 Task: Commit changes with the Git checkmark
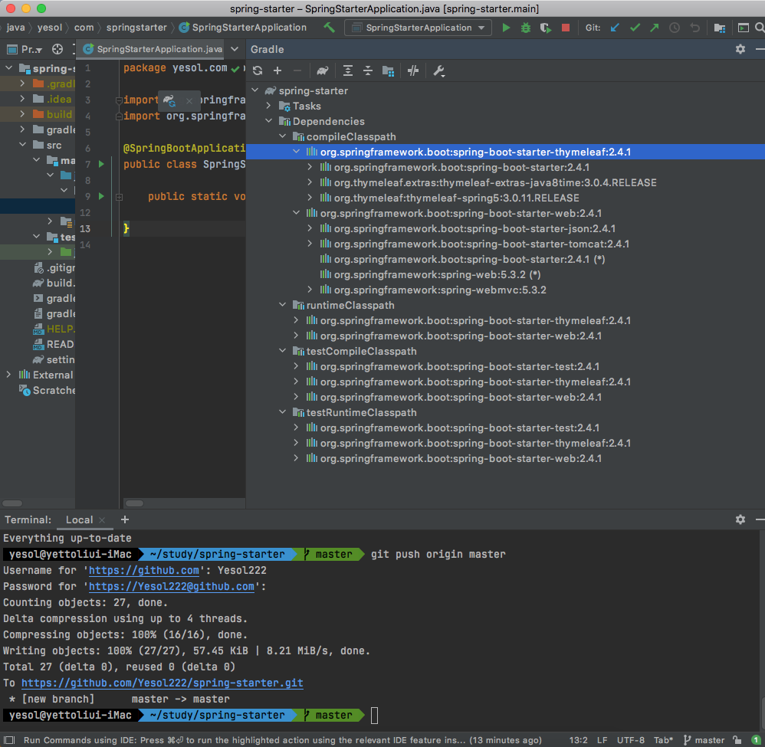pos(635,28)
